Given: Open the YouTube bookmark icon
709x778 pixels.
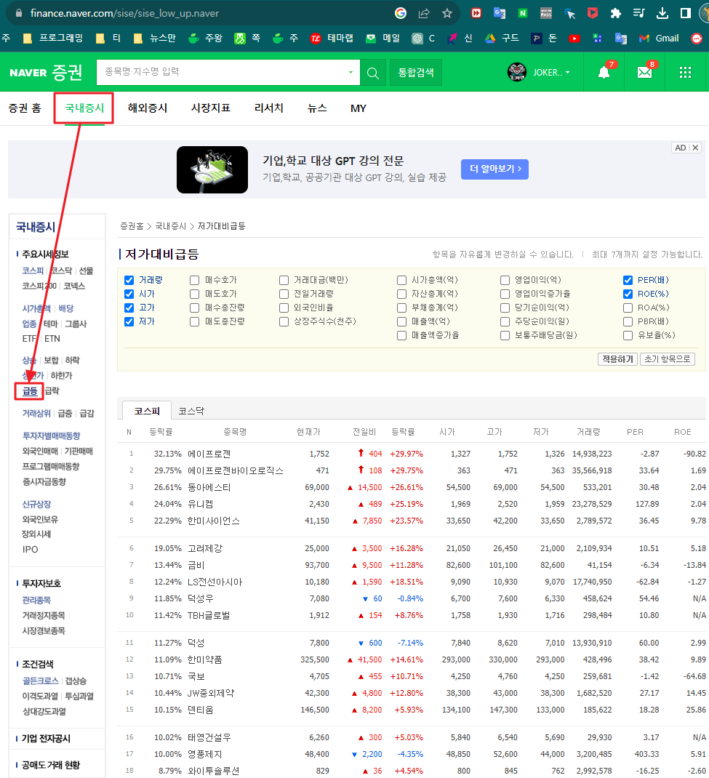Looking at the screenshot, I should 574,39.
